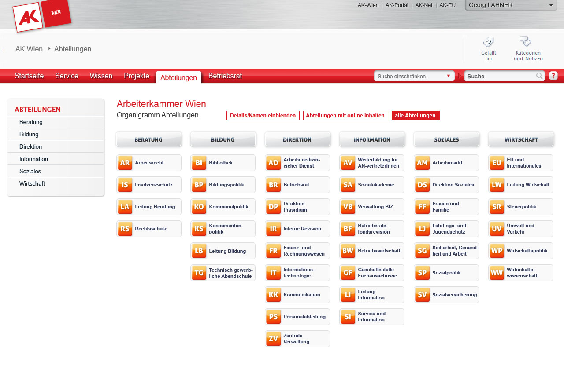Click the BI Bibliothek icon
Image resolution: width=564 pixels, height=387 pixels.
[199, 163]
